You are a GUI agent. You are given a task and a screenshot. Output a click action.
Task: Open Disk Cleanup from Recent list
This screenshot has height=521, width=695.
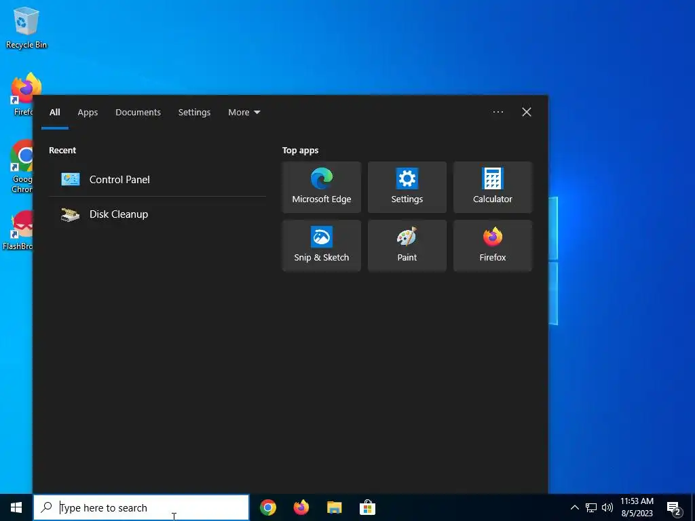pyautogui.click(x=157, y=214)
